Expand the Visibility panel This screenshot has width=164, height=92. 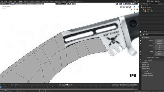pos(146,71)
